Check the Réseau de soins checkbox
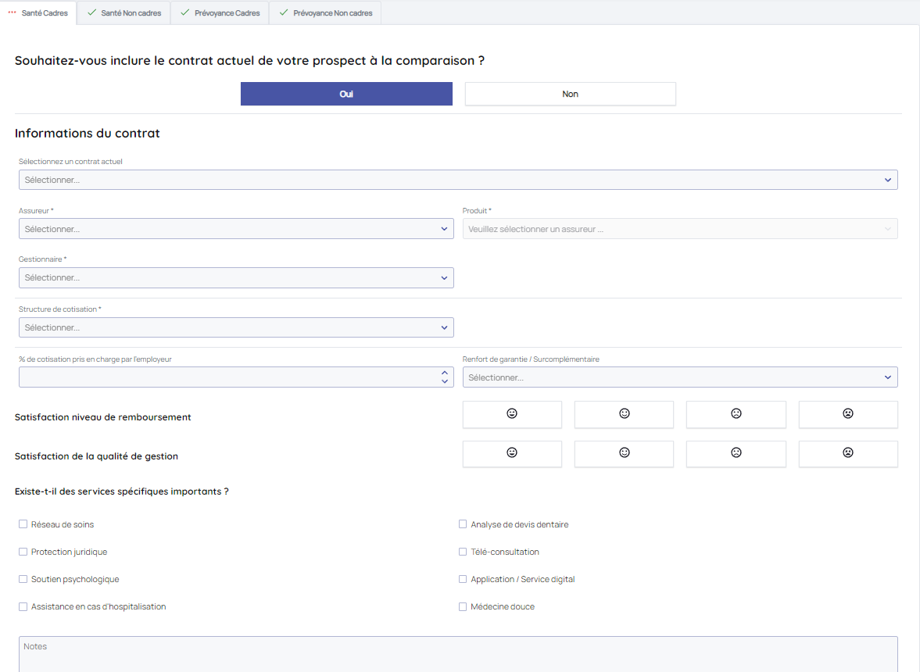The height and width of the screenshot is (672, 920). coord(23,524)
